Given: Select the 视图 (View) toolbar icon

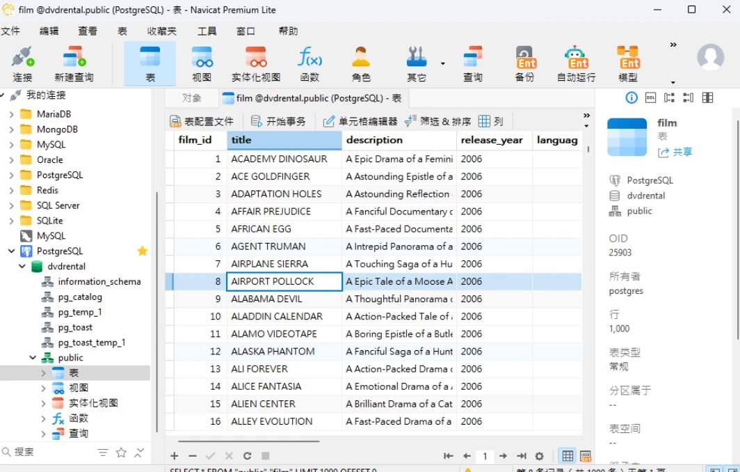Looking at the screenshot, I should click(x=202, y=63).
